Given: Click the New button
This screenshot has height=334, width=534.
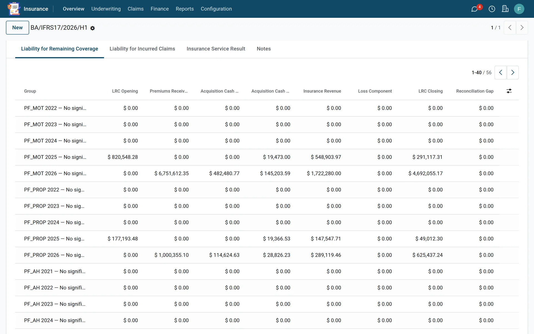Looking at the screenshot, I should [x=18, y=28].
